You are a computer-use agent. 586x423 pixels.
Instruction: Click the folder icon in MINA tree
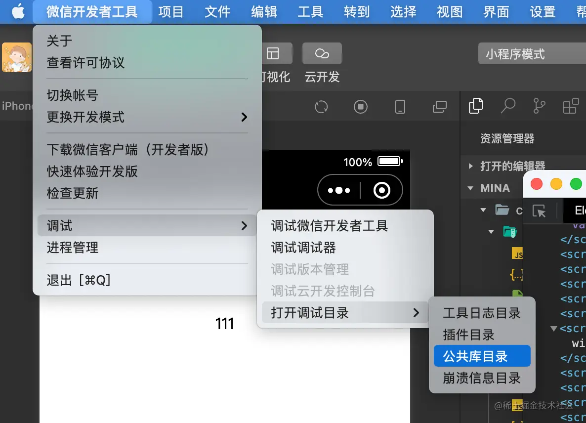(x=502, y=210)
